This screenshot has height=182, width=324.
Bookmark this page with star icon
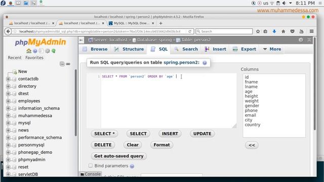click(x=258, y=31)
